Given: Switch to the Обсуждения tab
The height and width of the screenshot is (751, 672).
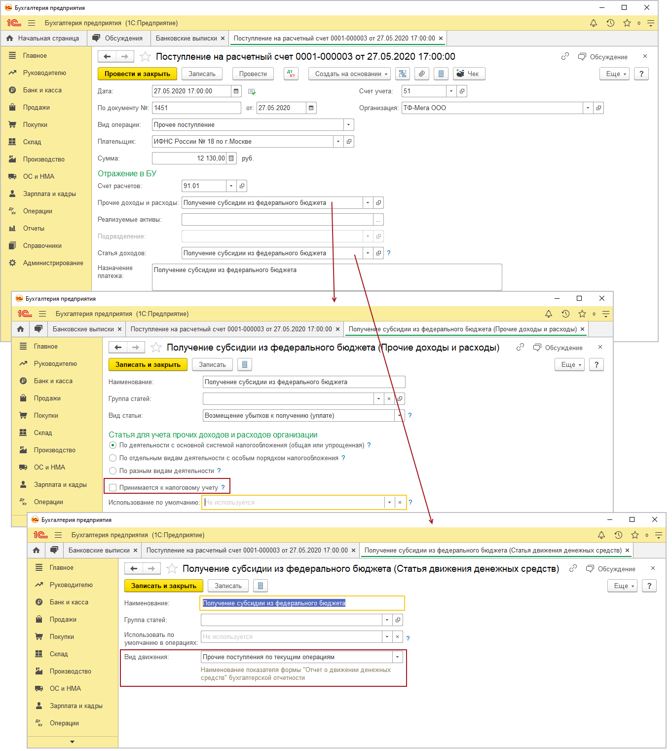Looking at the screenshot, I should click(x=118, y=39).
